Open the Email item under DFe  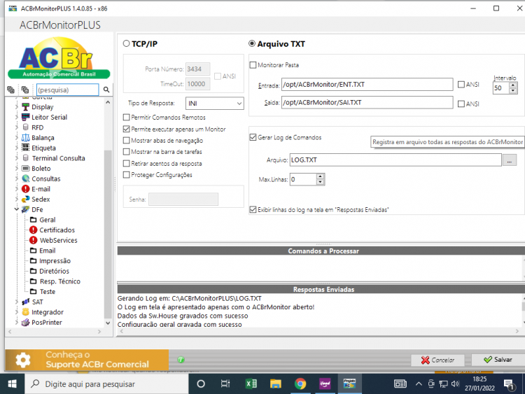pos(47,251)
